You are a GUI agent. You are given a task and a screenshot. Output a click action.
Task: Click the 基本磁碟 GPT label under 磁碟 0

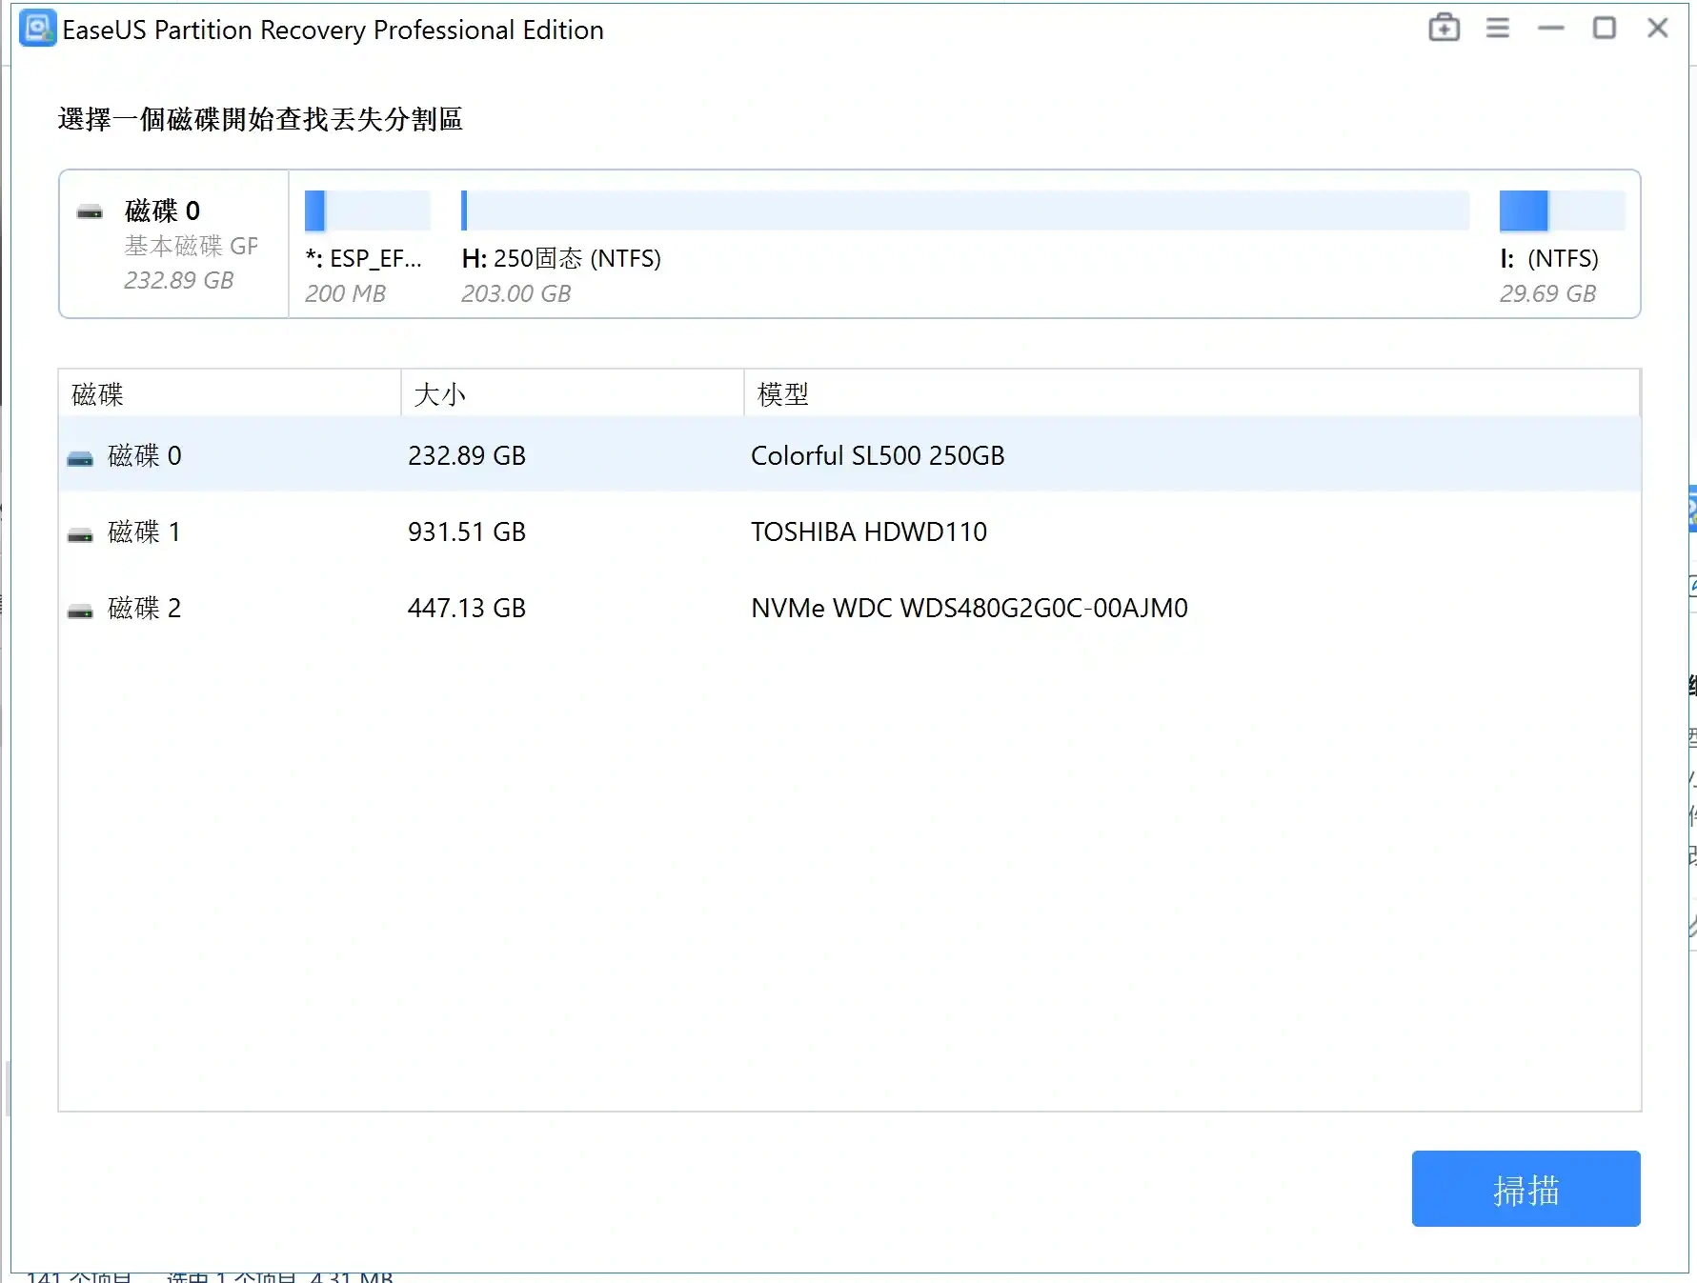(191, 246)
